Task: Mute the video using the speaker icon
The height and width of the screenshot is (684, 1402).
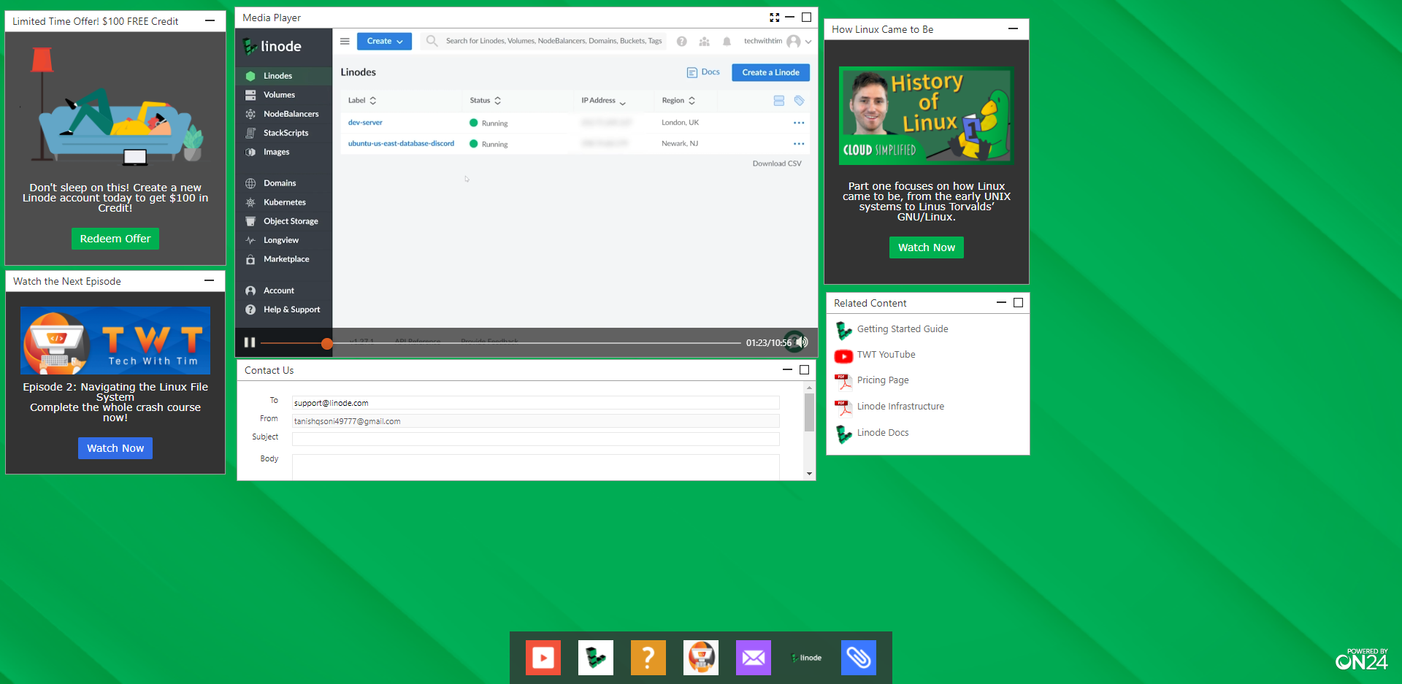Action: [802, 342]
